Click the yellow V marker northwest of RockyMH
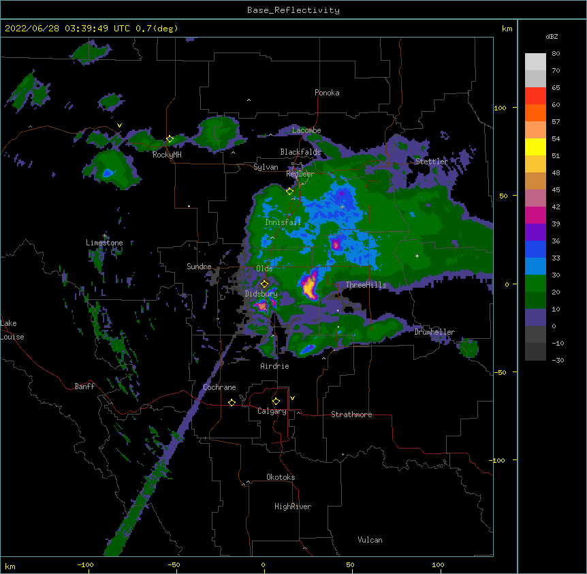The width and height of the screenshot is (587, 574). click(119, 125)
